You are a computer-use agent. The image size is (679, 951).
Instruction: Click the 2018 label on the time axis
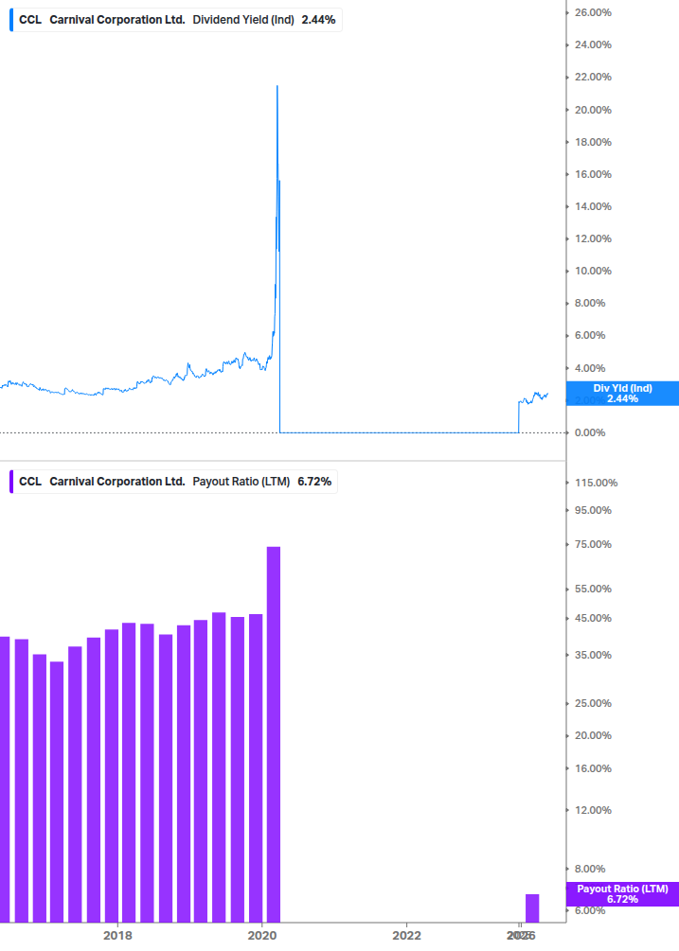(117, 935)
